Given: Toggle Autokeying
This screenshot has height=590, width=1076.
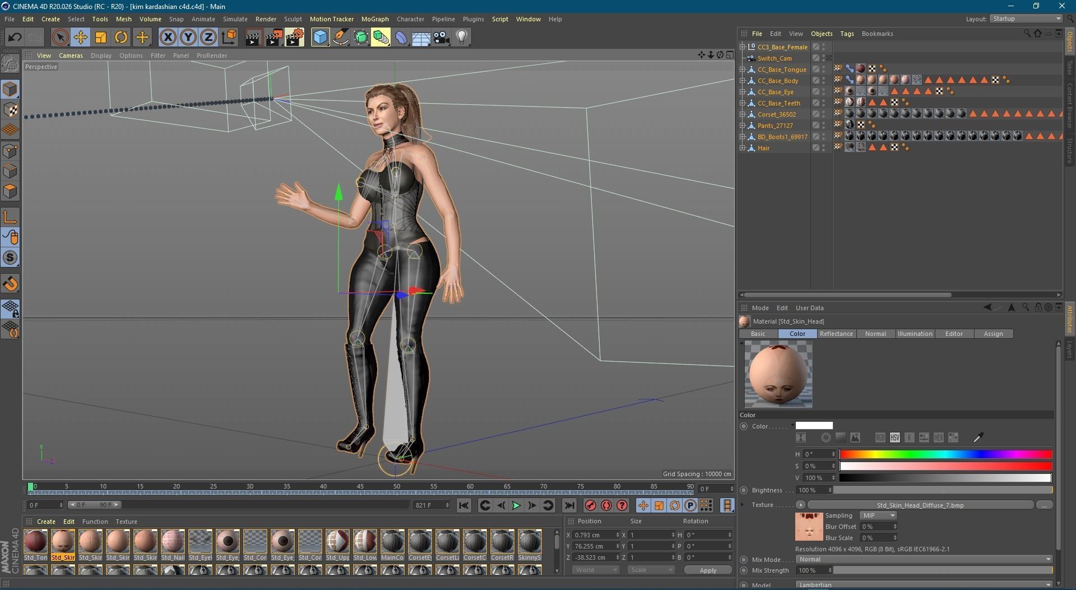Looking at the screenshot, I should point(606,505).
